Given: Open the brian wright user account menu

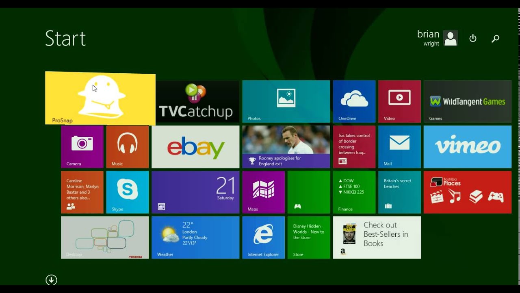Looking at the screenshot, I should pos(438,38).
